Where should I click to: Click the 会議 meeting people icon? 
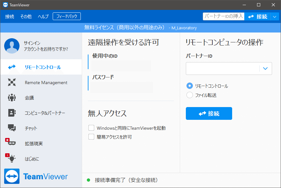[x=12, y=98]
